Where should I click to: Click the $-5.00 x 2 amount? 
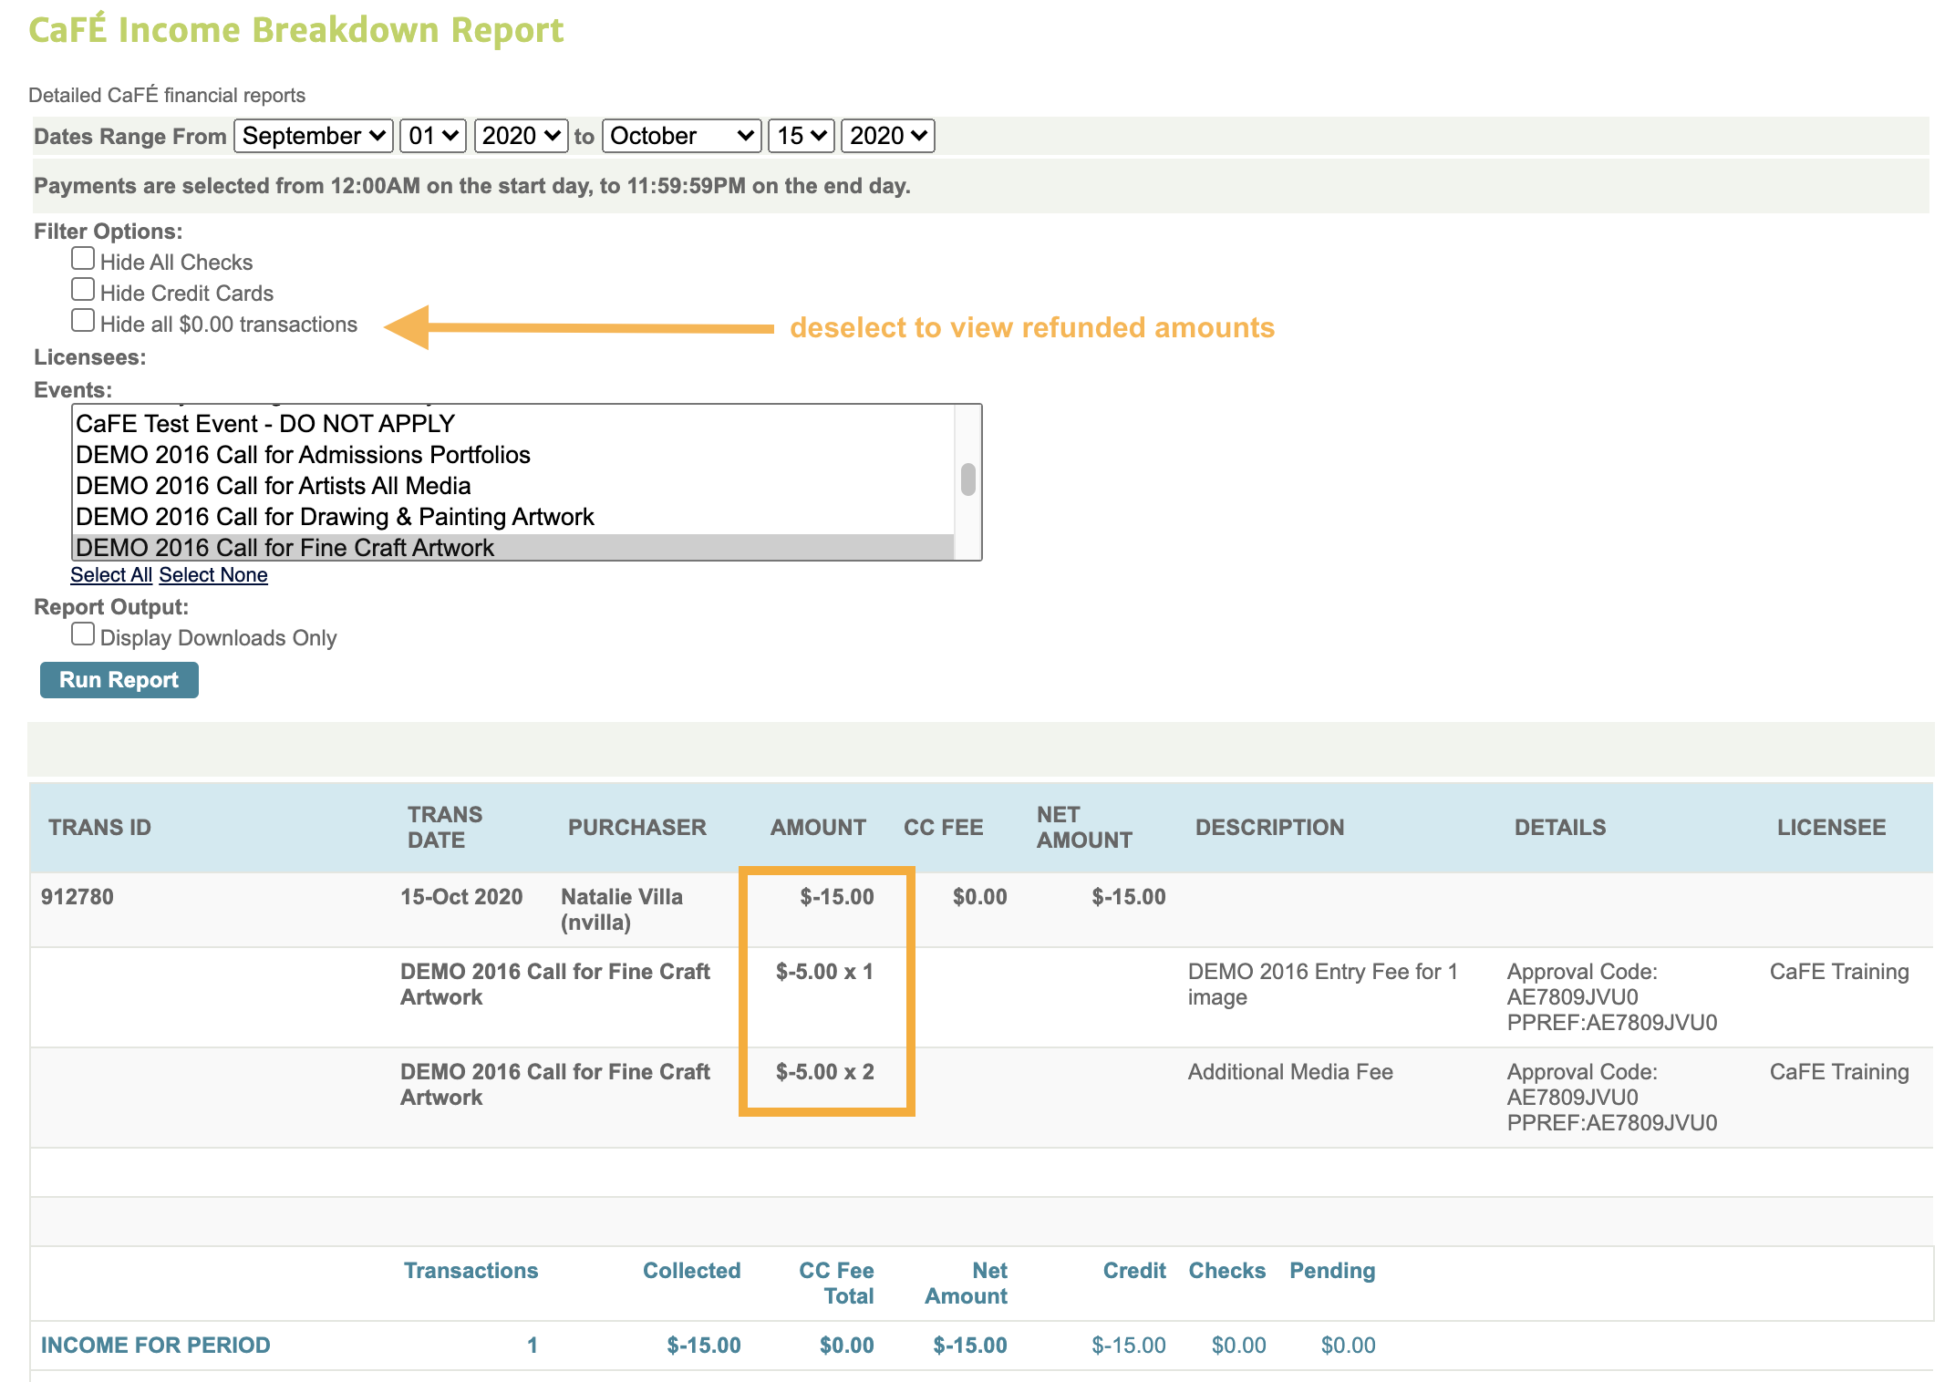coord(824,1072)
